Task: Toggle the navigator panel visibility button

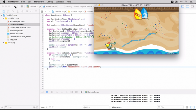Action: (x=183, y=6)
